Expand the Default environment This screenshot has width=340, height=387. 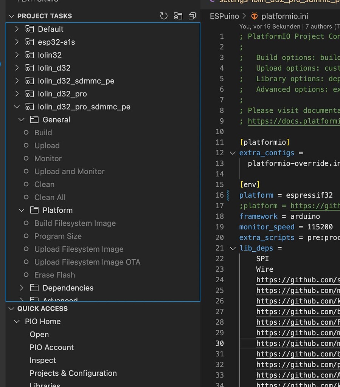[x=17, y=29]
